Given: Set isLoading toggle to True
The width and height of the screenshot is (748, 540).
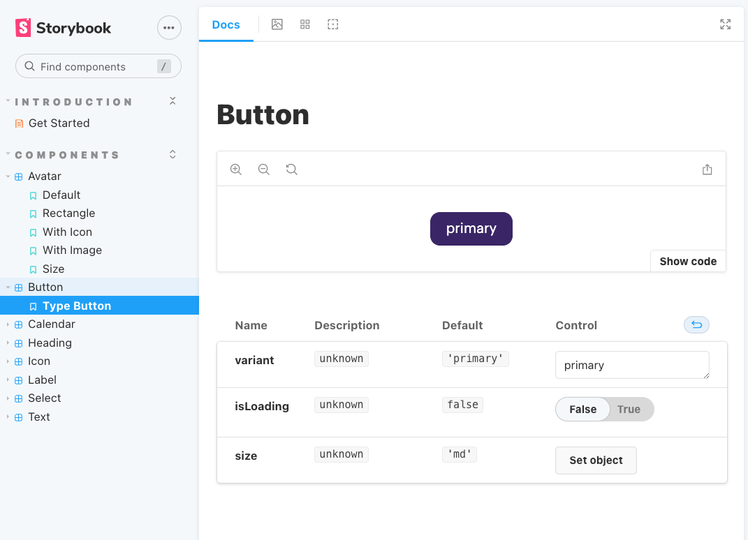Looking at the screenshot, I should pyautogui.click(x=629, y=410).
